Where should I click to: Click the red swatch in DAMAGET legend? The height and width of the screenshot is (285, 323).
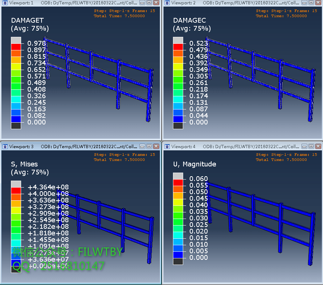pyautogui.click(x=16, y=47)
